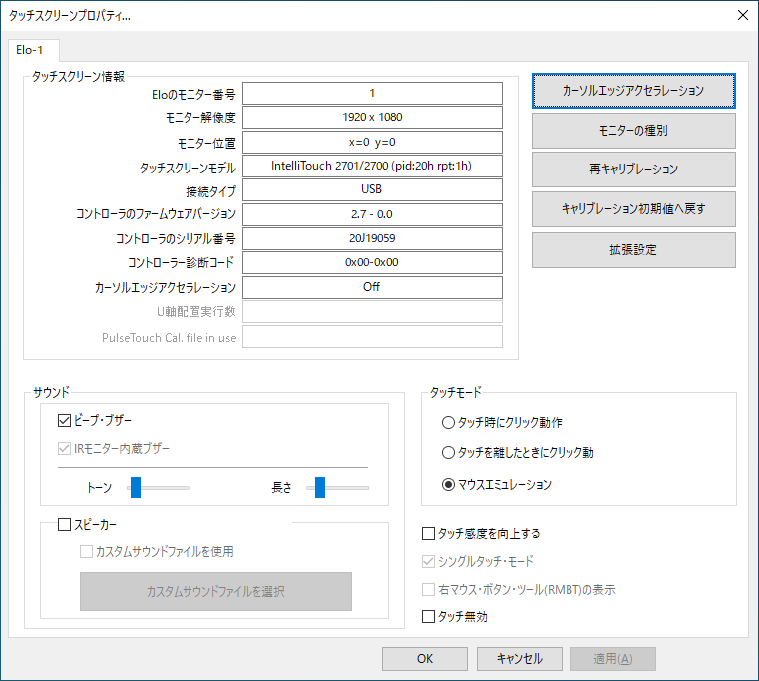Viewport: 759px width, 681px height.
Task: Uncheck ビープ・ブザー checkbox
Action: click(x=66, y=421)
